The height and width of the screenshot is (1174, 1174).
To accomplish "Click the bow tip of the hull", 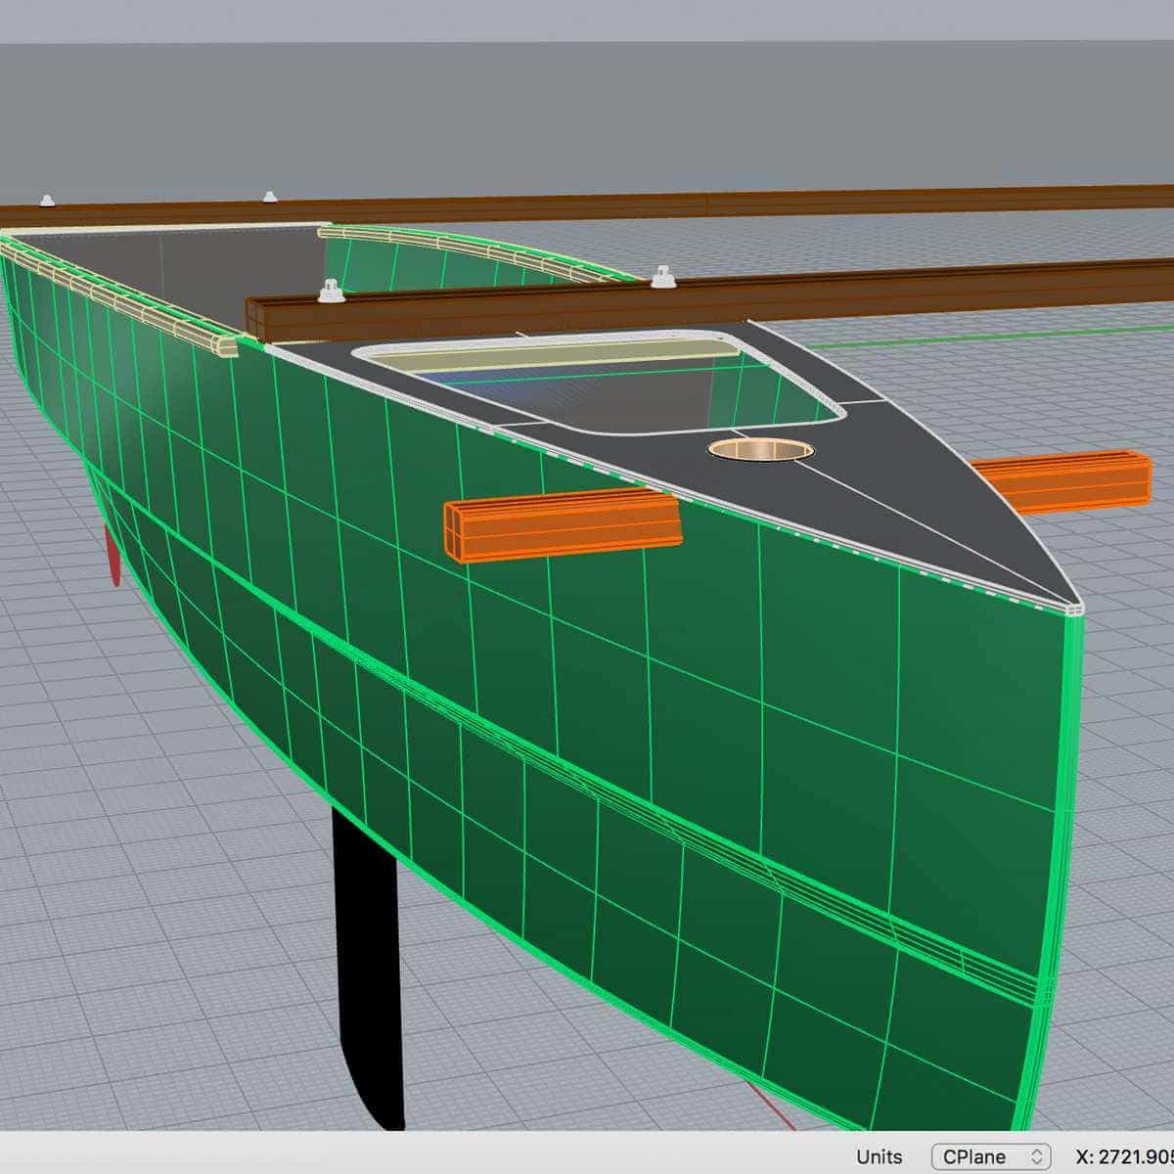I will pyautogui.click(x=1076, y=609).
